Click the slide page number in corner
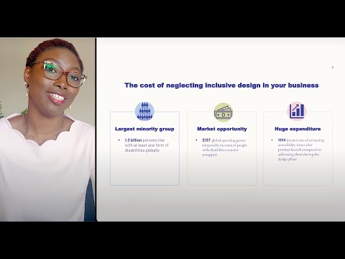 tap(333, 68)
